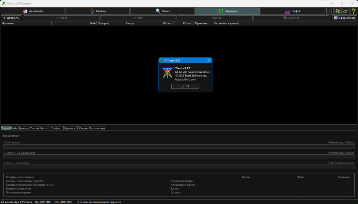The width and height of the screenshot is (358, 204).
Task: Select the Части pieces tab
Action: tap(43, 128)
